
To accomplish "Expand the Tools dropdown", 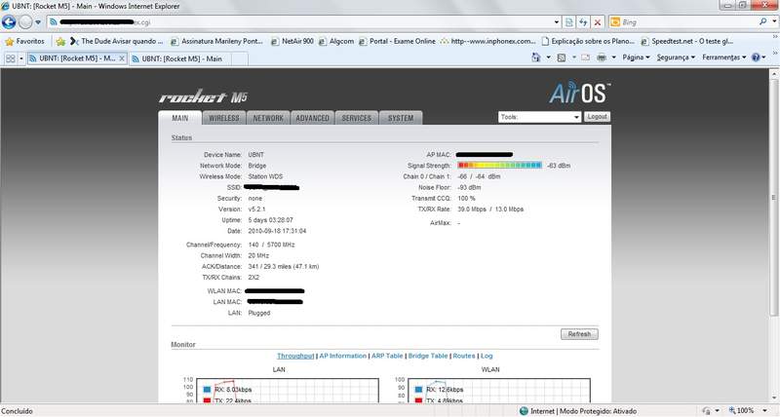I will pos(539,117).
